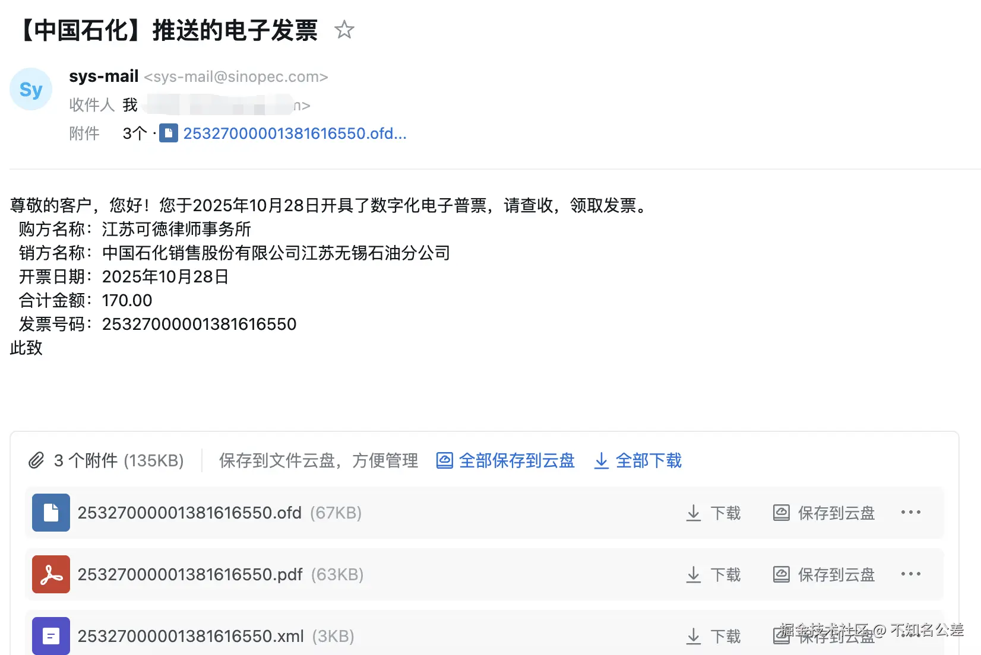Screen dimensions: 981x655
Task: Click 下载 on the XML attachment row
Action: click(726, 635)
